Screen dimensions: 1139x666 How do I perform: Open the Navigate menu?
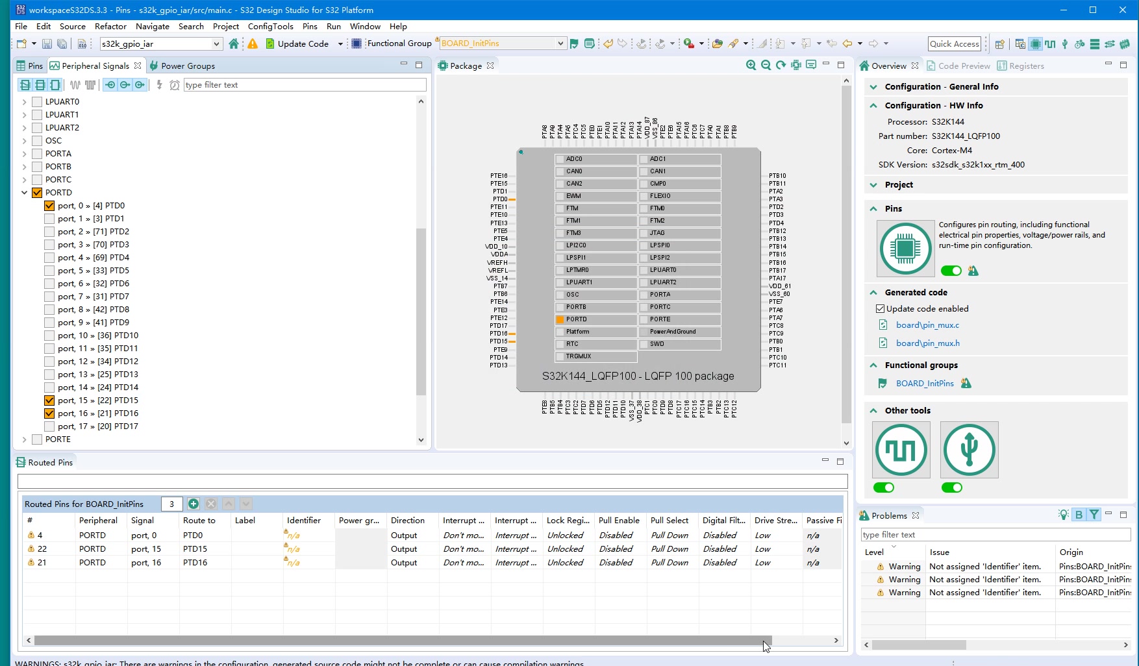pyautogui.click(x=153, y=27)
